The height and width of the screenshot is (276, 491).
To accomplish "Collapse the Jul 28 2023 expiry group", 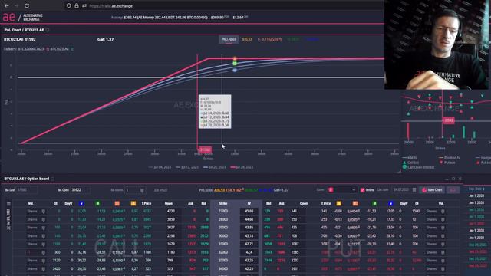I will (8, 228).
